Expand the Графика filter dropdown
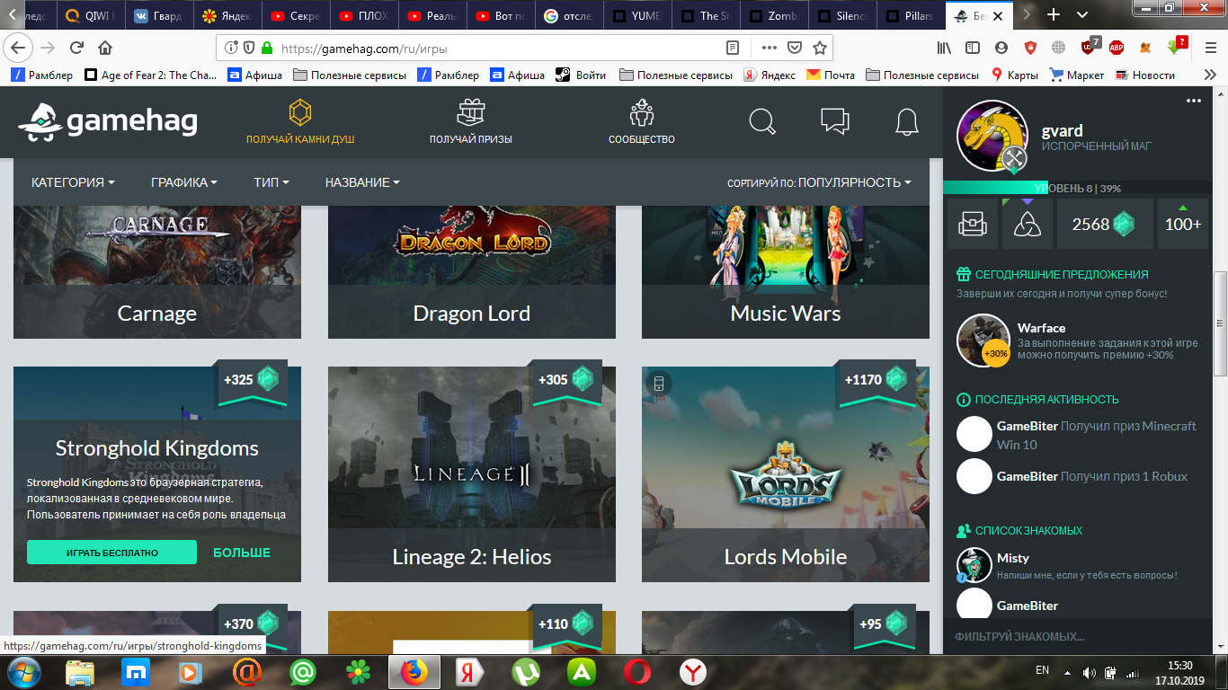 pyautogui.click(x=184, y=182)
